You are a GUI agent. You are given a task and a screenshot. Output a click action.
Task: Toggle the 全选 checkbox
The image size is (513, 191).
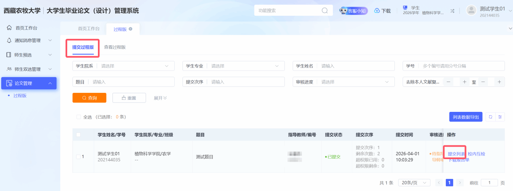pos(78,117)
